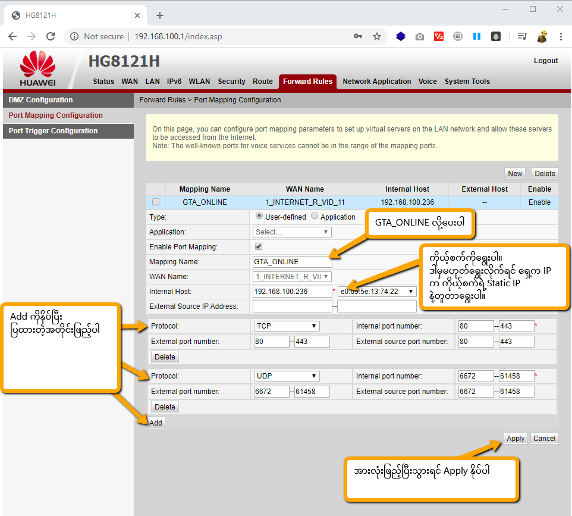
Task: Expand the WAN Name dropdown
Action: coord(292,276)
